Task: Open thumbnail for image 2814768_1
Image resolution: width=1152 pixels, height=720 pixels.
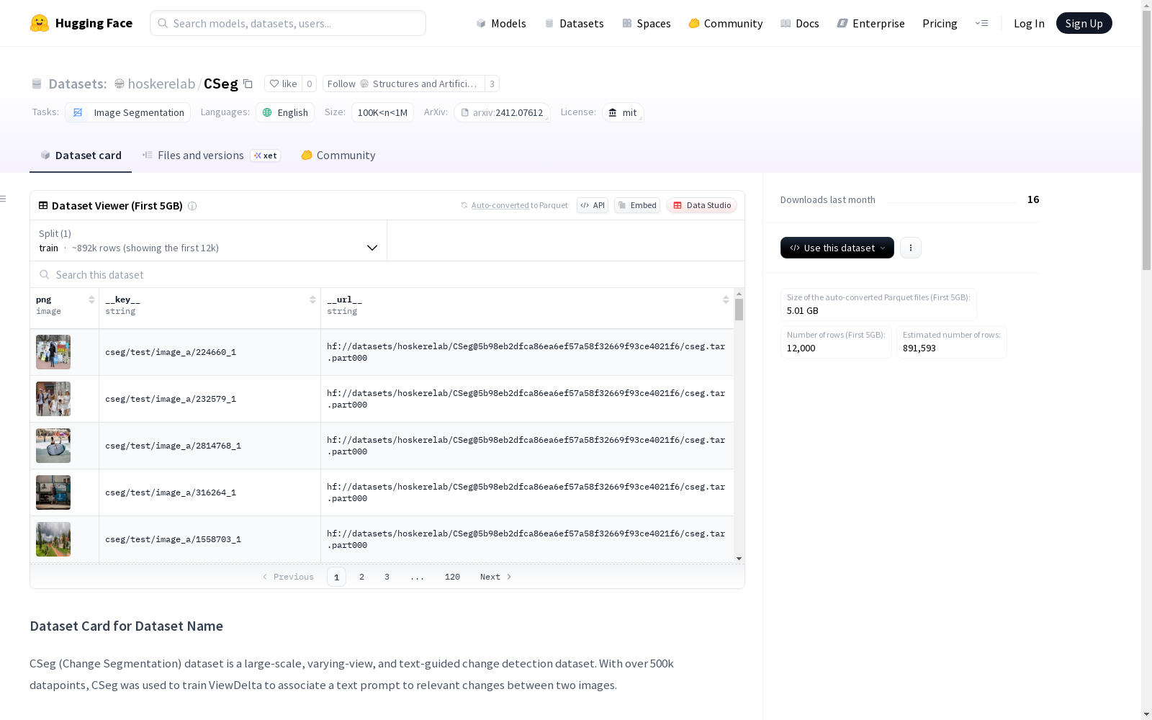Action: click(53, 446)
